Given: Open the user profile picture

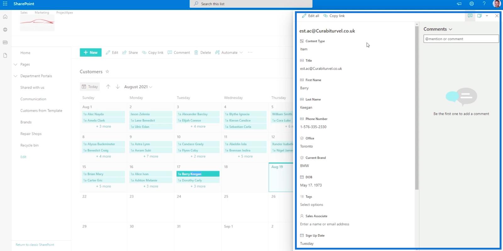Looking at the screenshot, I should [497, 4].
